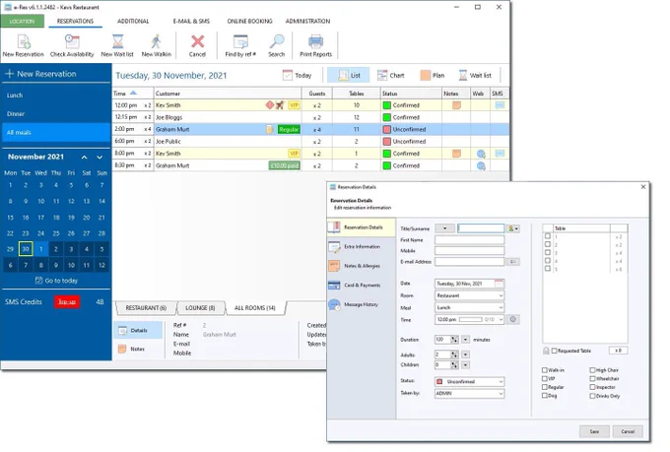The width and height of the screenshot is (670, 452).
Task: Click the First Name input field
Action: (469, 240)
